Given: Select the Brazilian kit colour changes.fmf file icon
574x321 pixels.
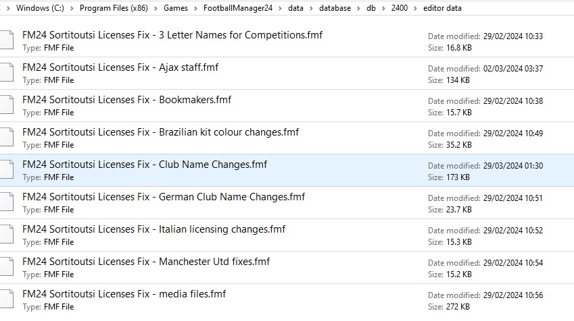Looking at the screenshot, I should [7, 137].
